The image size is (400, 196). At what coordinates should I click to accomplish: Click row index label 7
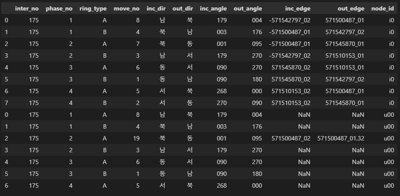point(6,103)
